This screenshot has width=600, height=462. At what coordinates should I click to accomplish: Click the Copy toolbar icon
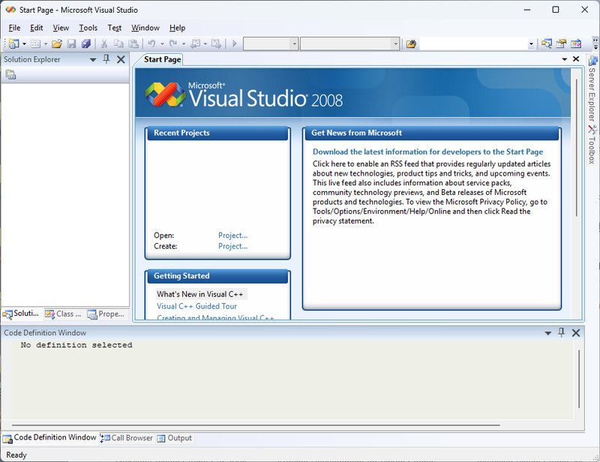(118, 43)
